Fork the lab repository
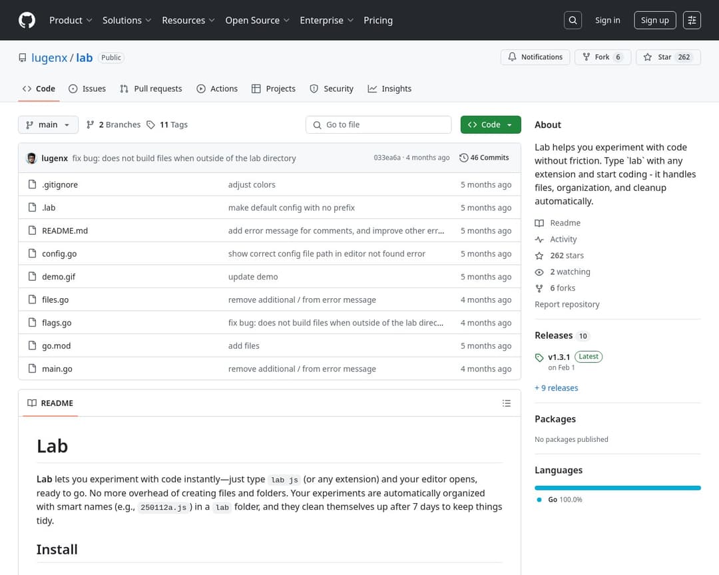Image resolution: width=719 pixels, height=575 pixels. pyautogui.click(x=602, y=57)
